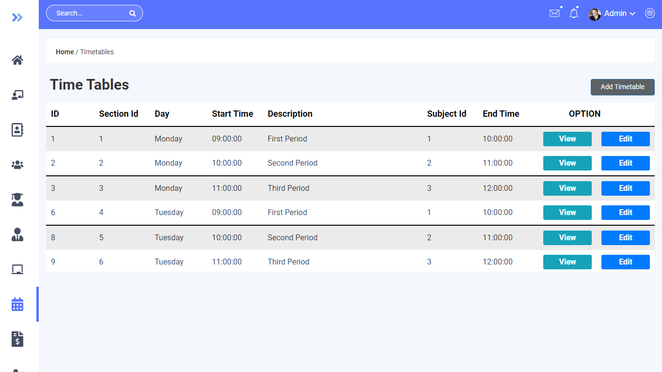The image size is (662, 372).
Task: Open the mail envelope notifications
Action: (554, 14)
